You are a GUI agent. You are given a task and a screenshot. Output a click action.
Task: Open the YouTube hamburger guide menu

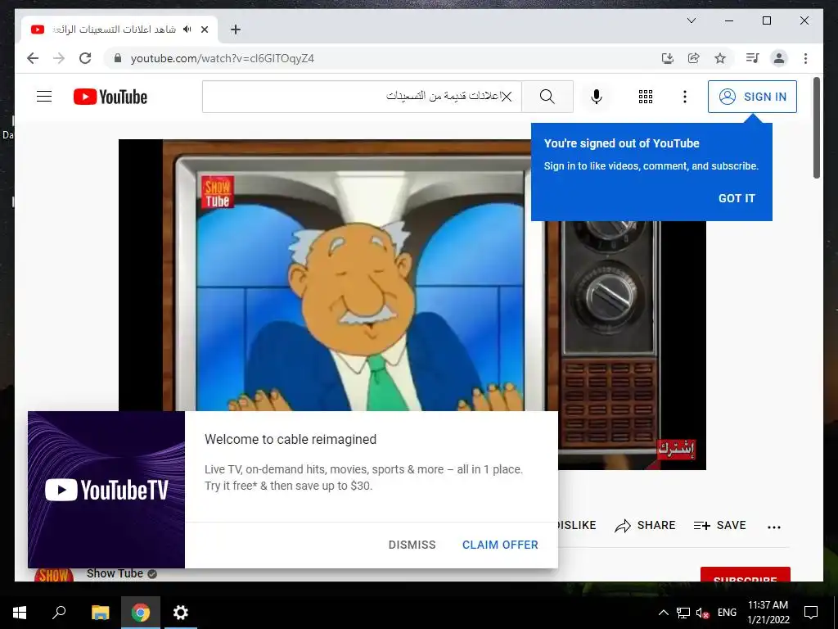44,97
